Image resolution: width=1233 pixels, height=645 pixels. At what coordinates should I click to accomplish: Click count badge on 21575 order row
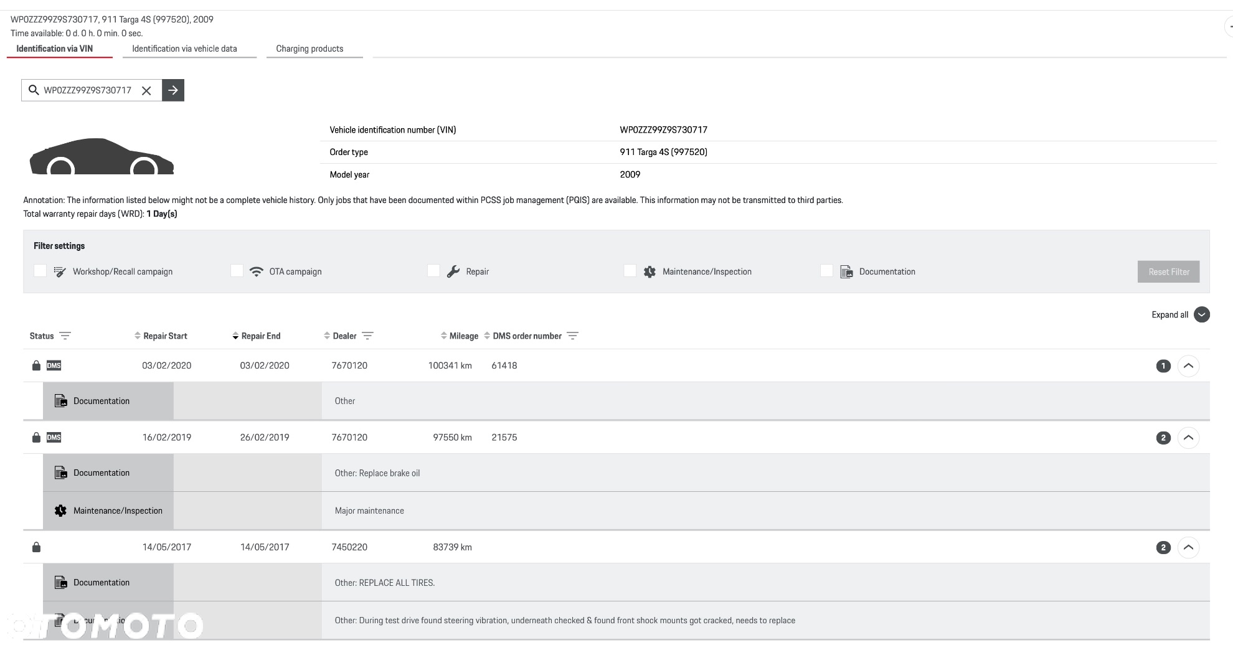[x=1163, y=438]
